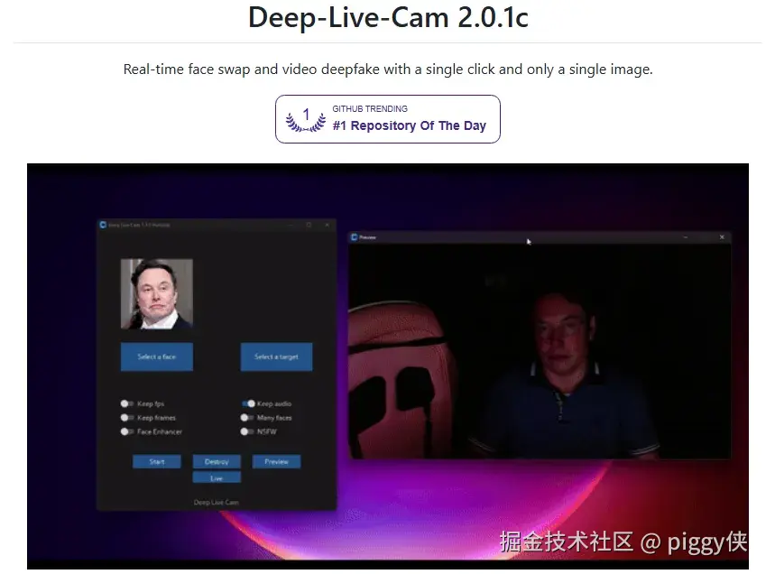Image resolution: width=766 pixels, height=574 pixels.
Task: Toggle the Keep frames switch
Action: click(127, 418)
